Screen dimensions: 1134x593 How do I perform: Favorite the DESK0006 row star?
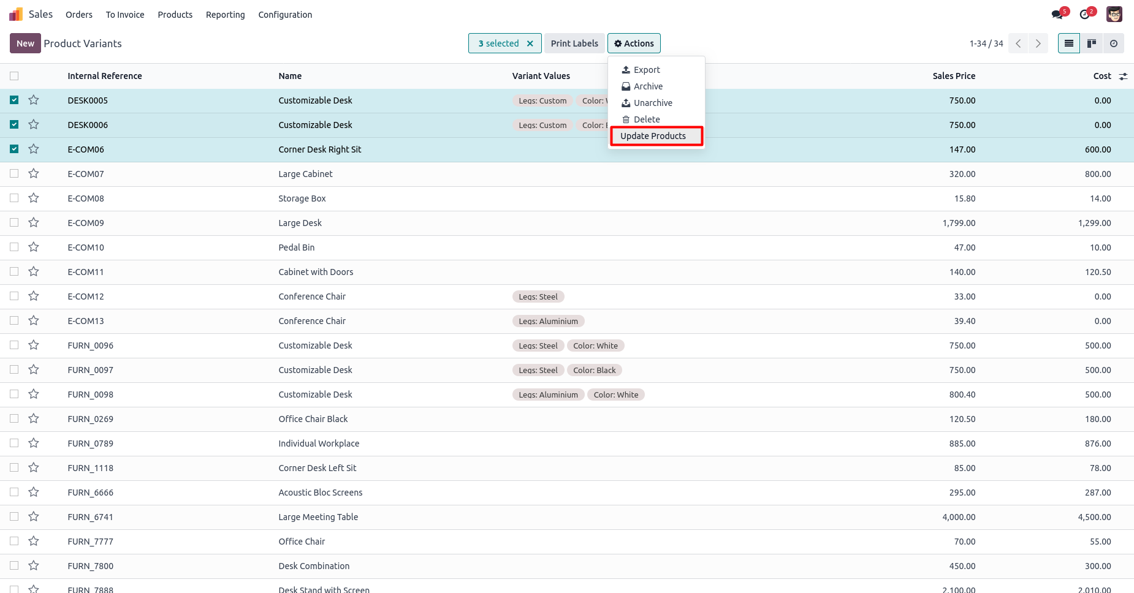[x=34, y=124]
